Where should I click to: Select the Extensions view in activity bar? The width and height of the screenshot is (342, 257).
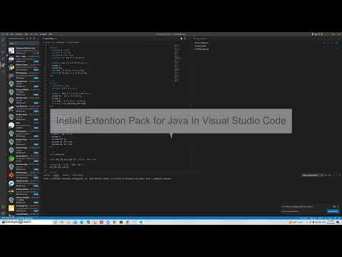coord(3,65)
